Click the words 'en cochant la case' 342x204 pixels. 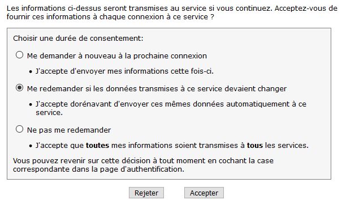[241, 161]
